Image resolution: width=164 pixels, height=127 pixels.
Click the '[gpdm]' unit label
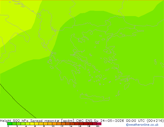coord(68,121)
